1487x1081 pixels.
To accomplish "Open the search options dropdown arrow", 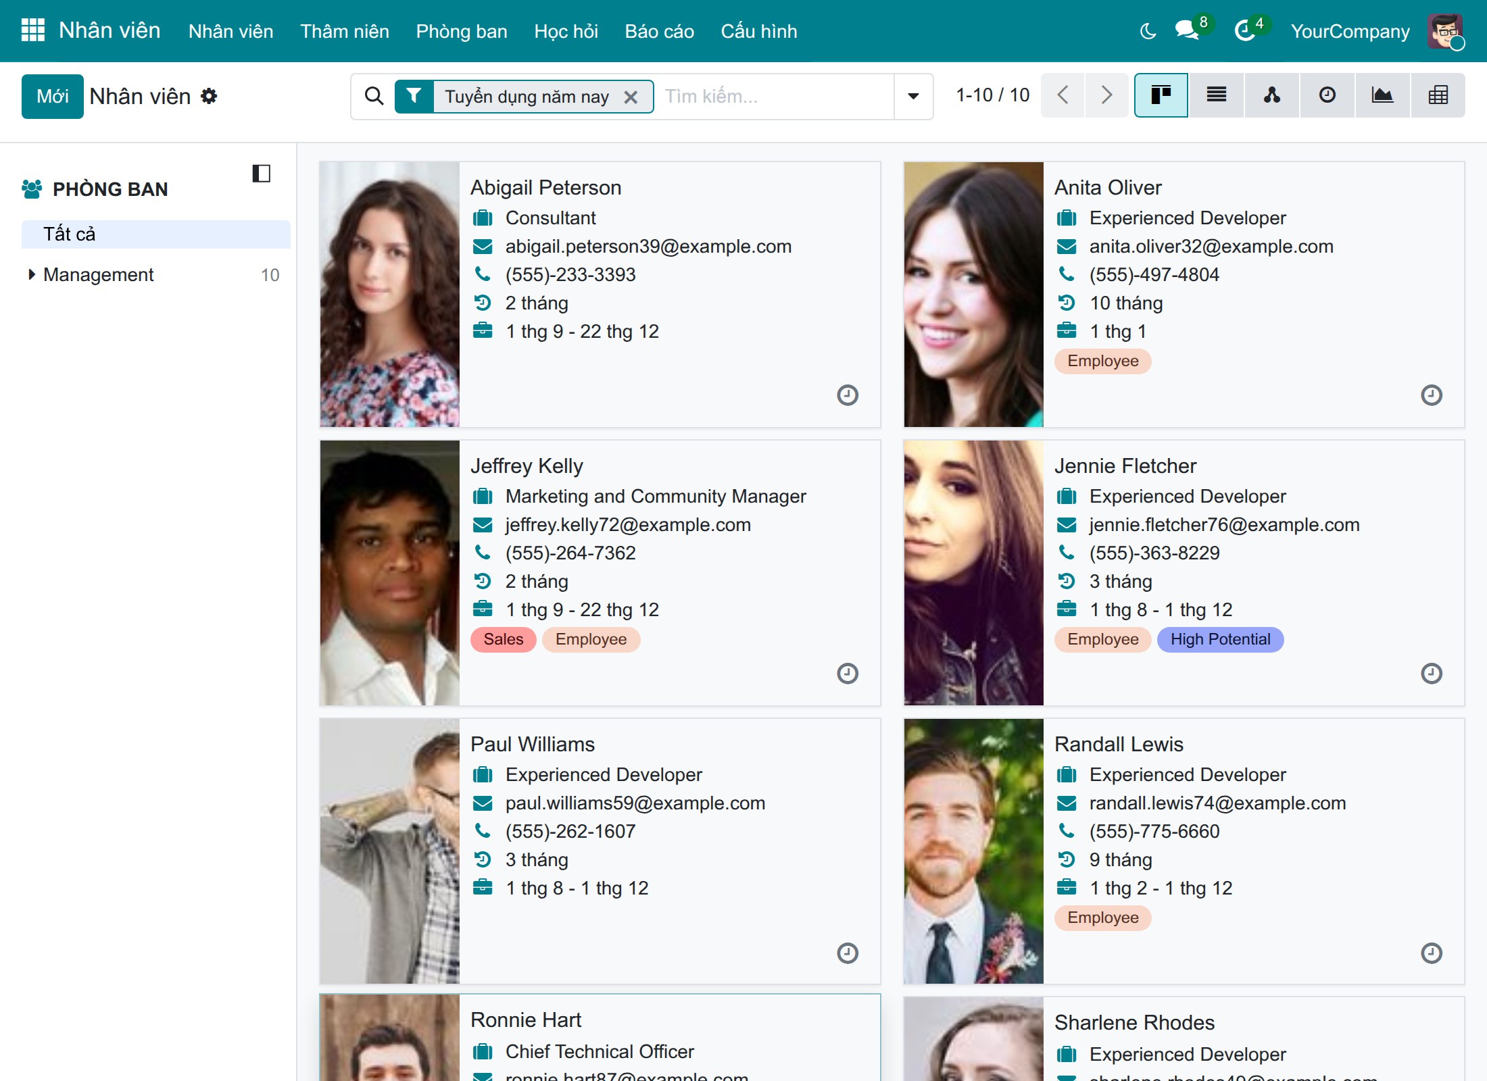I will (x=913, y=96).
